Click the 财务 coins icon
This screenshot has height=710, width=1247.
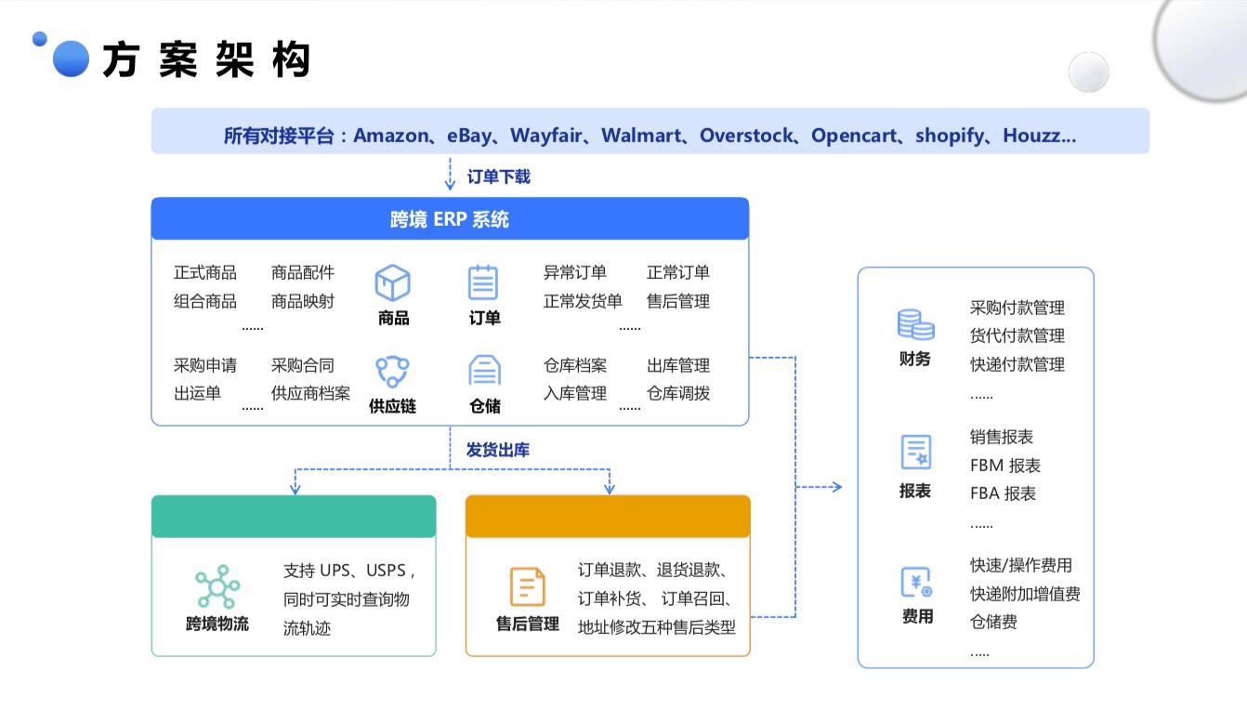(x=915, y=324)
